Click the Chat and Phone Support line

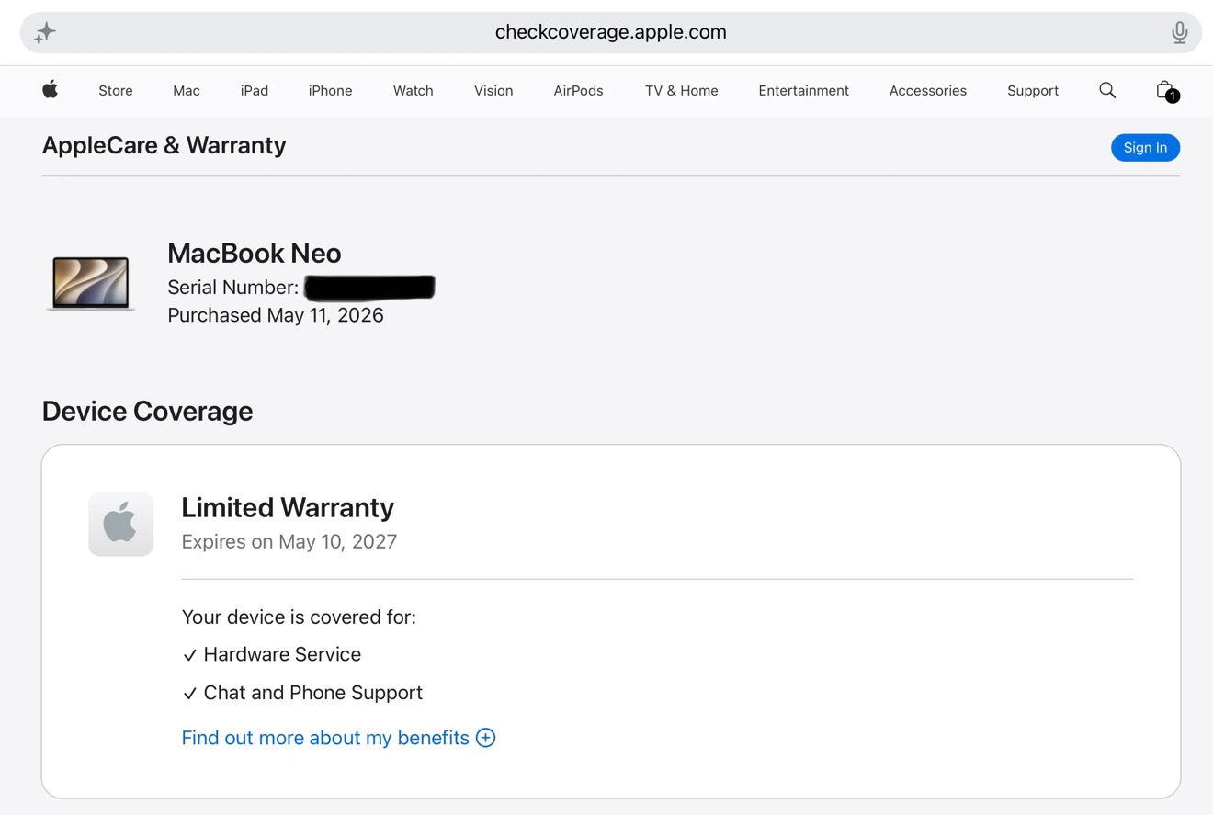tap(302, 693)
